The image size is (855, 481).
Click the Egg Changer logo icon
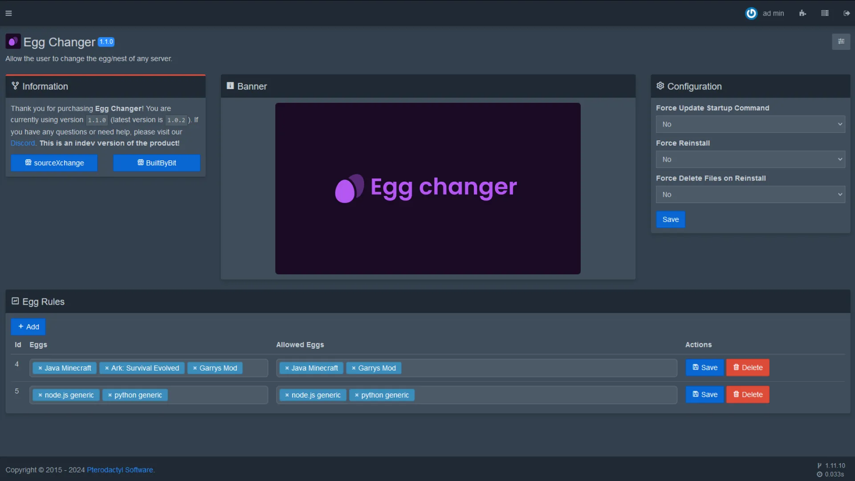click(13, 42)
